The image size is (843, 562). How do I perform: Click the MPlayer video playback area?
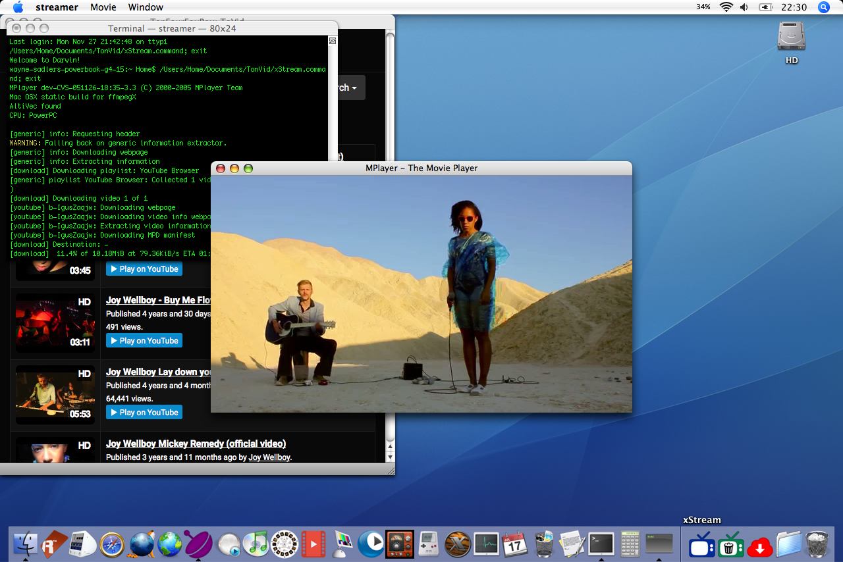(x=421, y=294)
